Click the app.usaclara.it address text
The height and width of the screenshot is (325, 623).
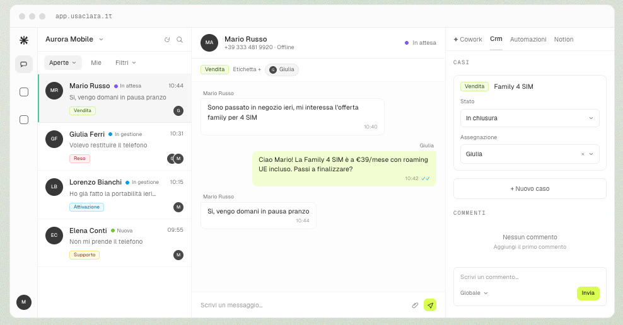(83, 16)
